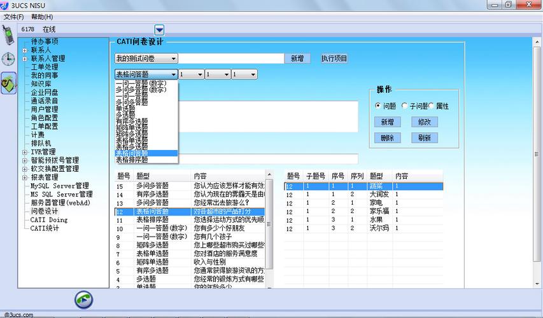Image resolution: width=543 pixels, height=318 pixels.
Task: Open the 我的测试问卷 dropdown
Action: tap(146, 59)
